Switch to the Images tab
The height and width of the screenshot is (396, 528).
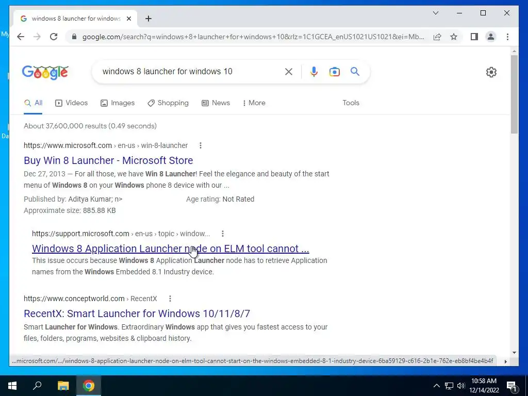(118, 103)
